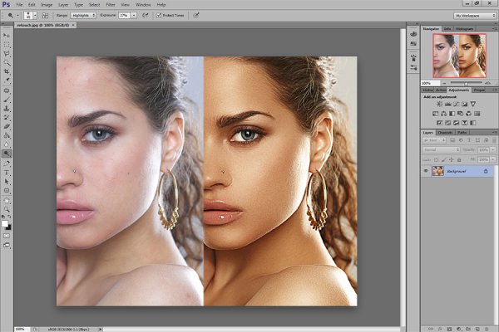Select the Move tool

point(7,35)
